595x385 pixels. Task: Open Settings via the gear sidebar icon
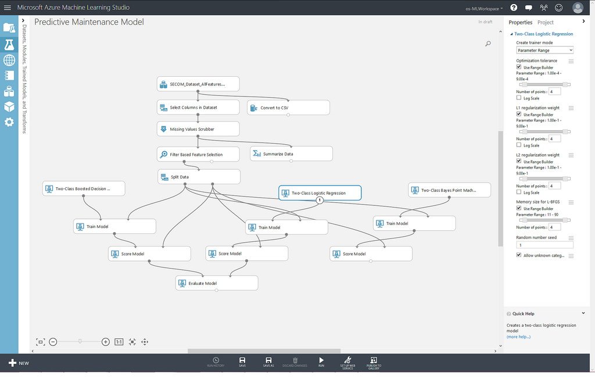click(9, 122)
